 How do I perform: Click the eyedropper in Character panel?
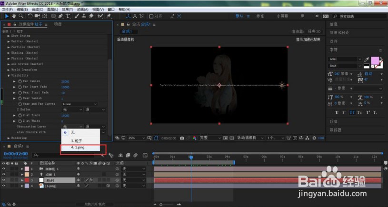366,59
